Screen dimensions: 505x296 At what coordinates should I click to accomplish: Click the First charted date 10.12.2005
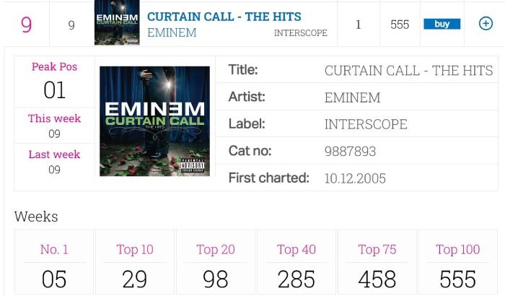pos(355,178)
